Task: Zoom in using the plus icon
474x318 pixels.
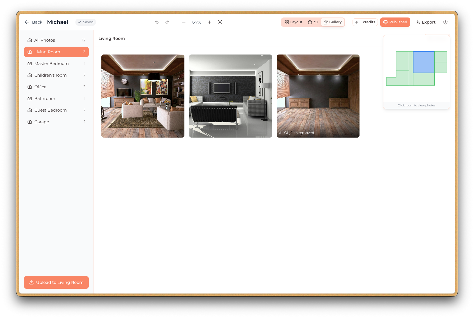Action: [209, 22]
